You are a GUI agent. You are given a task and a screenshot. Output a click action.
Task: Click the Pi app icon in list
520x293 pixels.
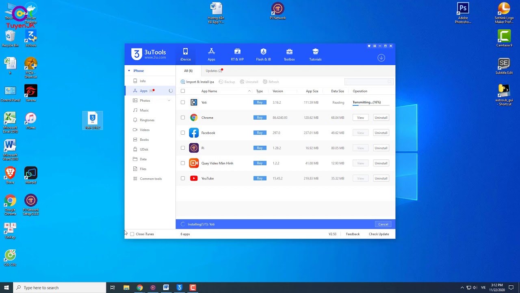pos(194,148)
